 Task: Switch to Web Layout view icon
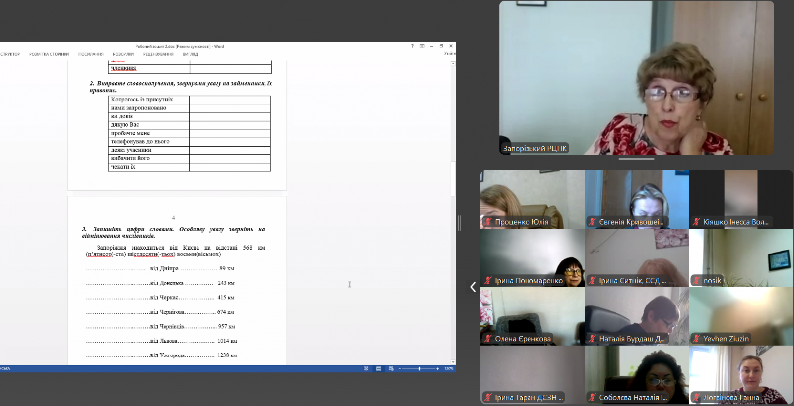[391, 369]
